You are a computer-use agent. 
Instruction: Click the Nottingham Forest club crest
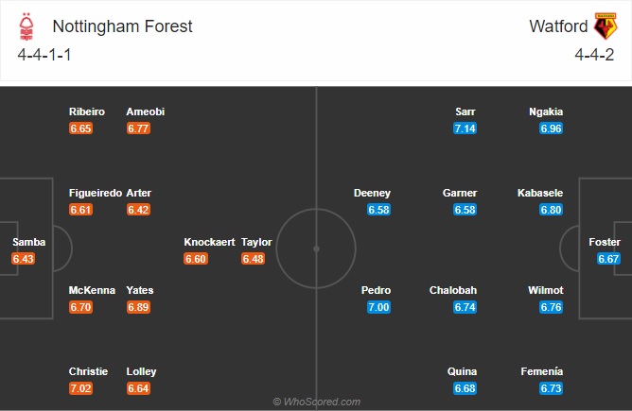coord(26,26)
